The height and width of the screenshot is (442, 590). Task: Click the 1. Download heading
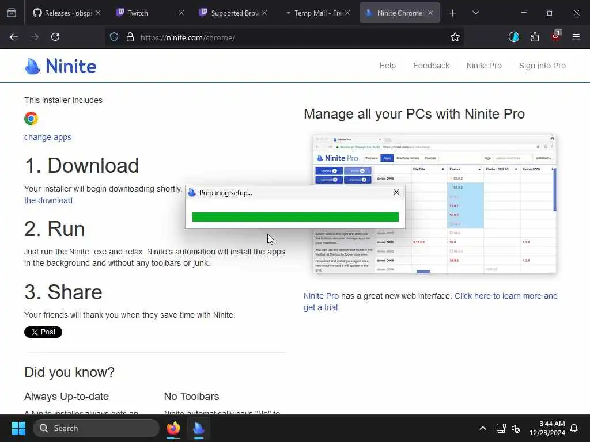pos(82,165)
